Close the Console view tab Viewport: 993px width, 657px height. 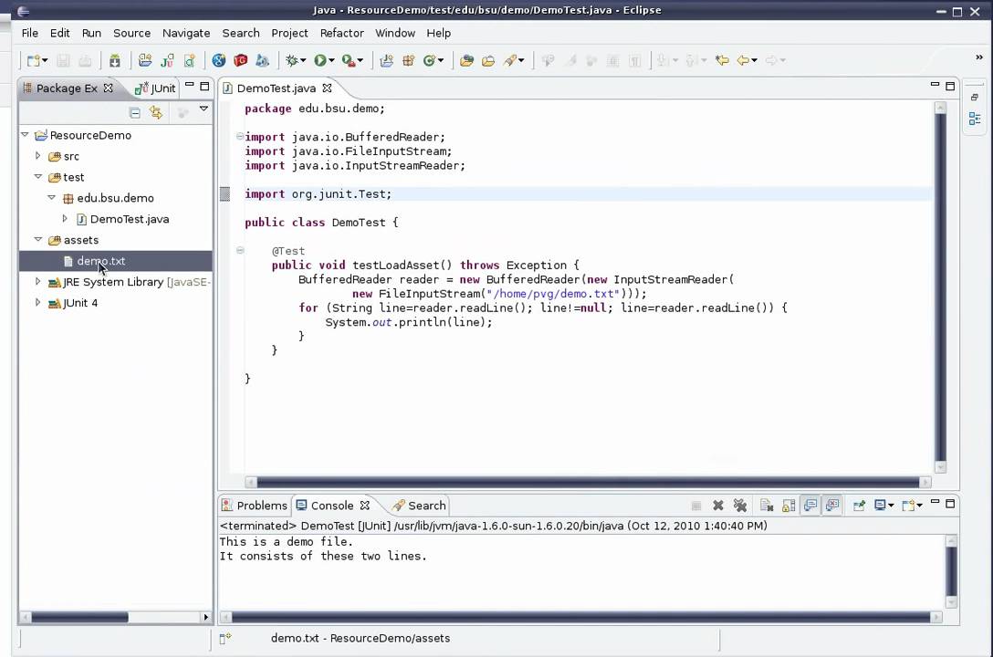(x=365, y=506)
